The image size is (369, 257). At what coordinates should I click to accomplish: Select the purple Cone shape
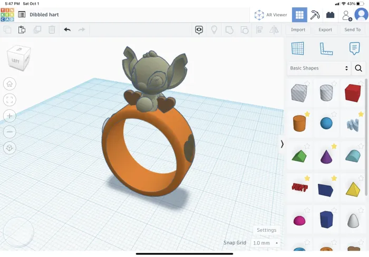(x=326, y=157)
